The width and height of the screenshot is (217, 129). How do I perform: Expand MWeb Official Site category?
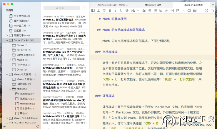[7, 118]
